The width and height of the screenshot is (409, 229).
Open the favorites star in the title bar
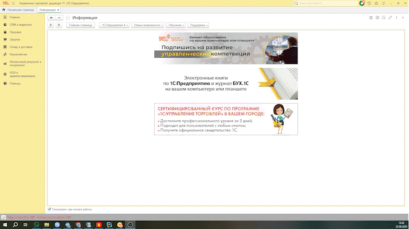tap(376, 3)
